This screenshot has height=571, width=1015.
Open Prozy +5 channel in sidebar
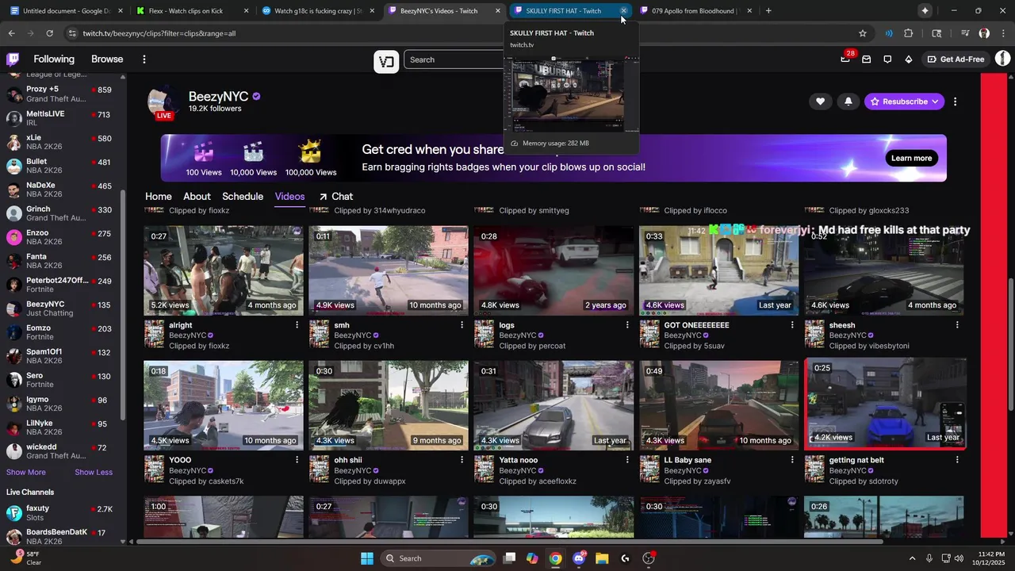point(60,94)
